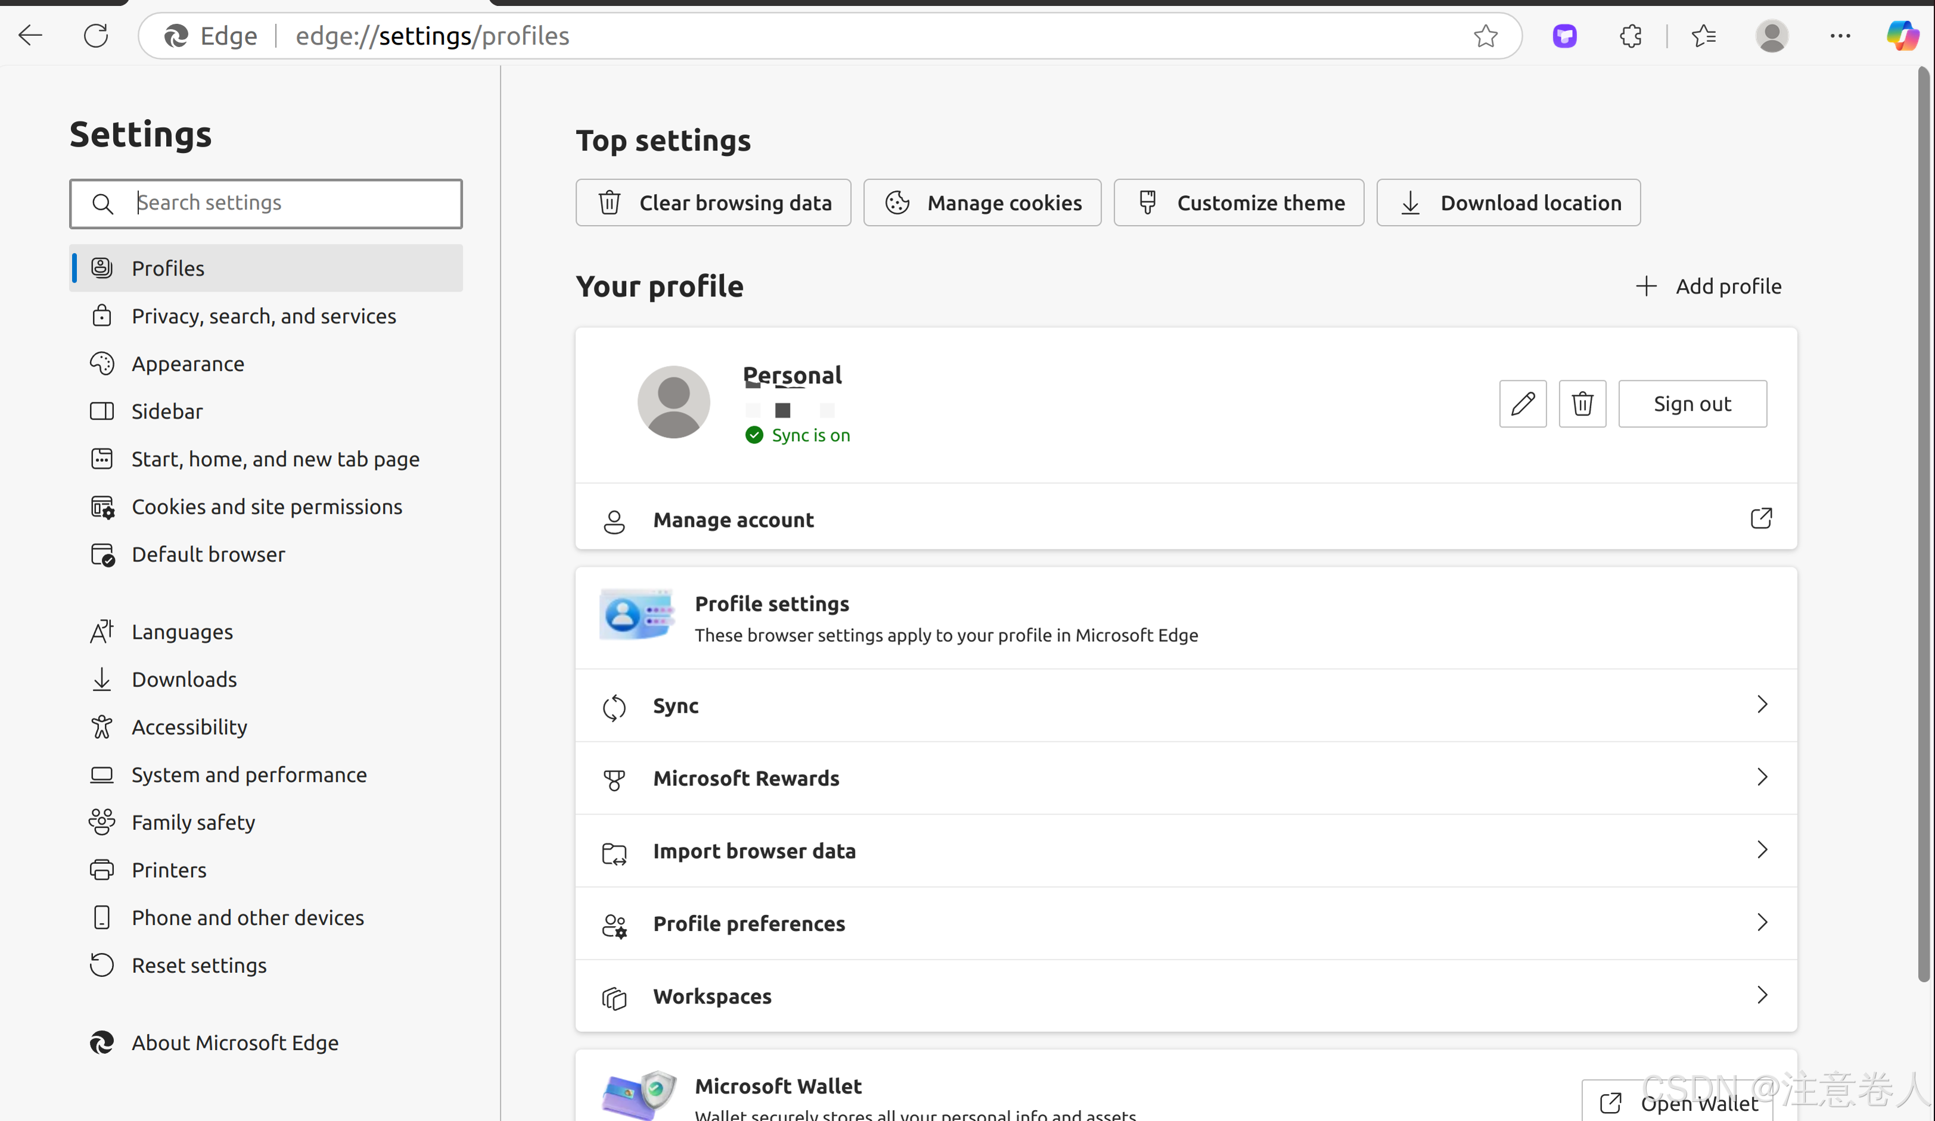Screen dimensions: 1935x1121
Task: Star this page as a favorite
Action: tap(1485, 36)
